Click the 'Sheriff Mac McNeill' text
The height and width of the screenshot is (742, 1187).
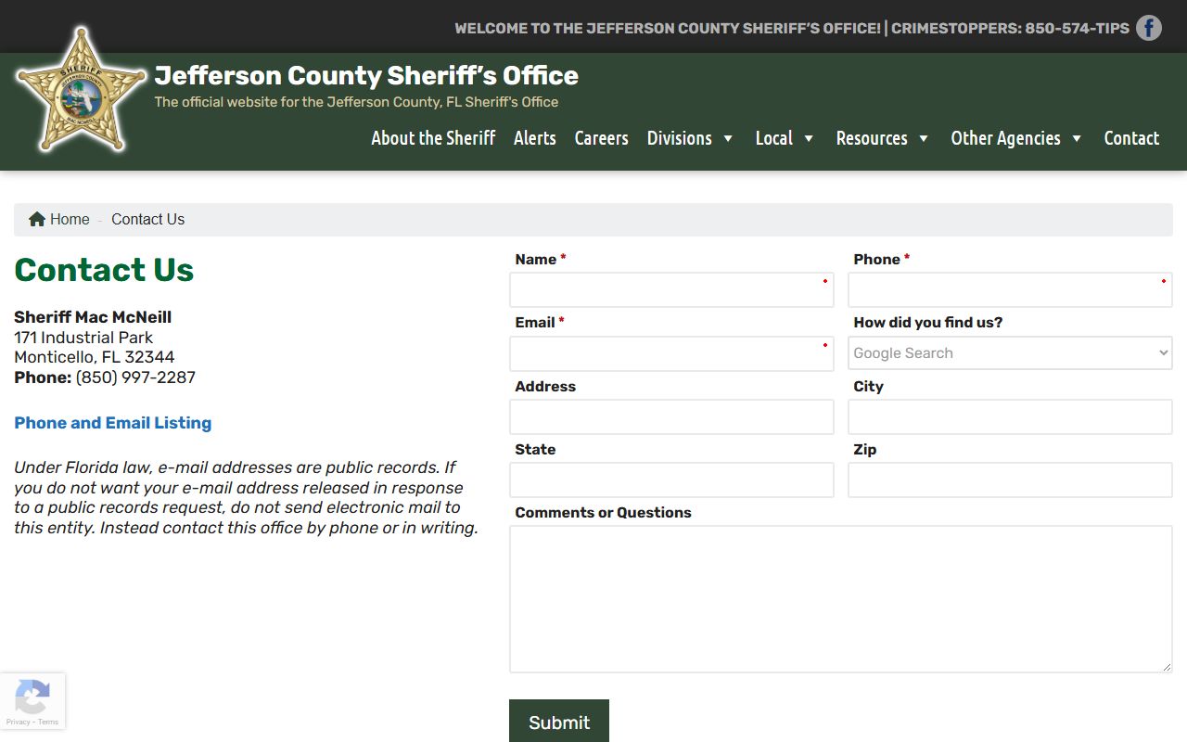(x=93, y=317)
